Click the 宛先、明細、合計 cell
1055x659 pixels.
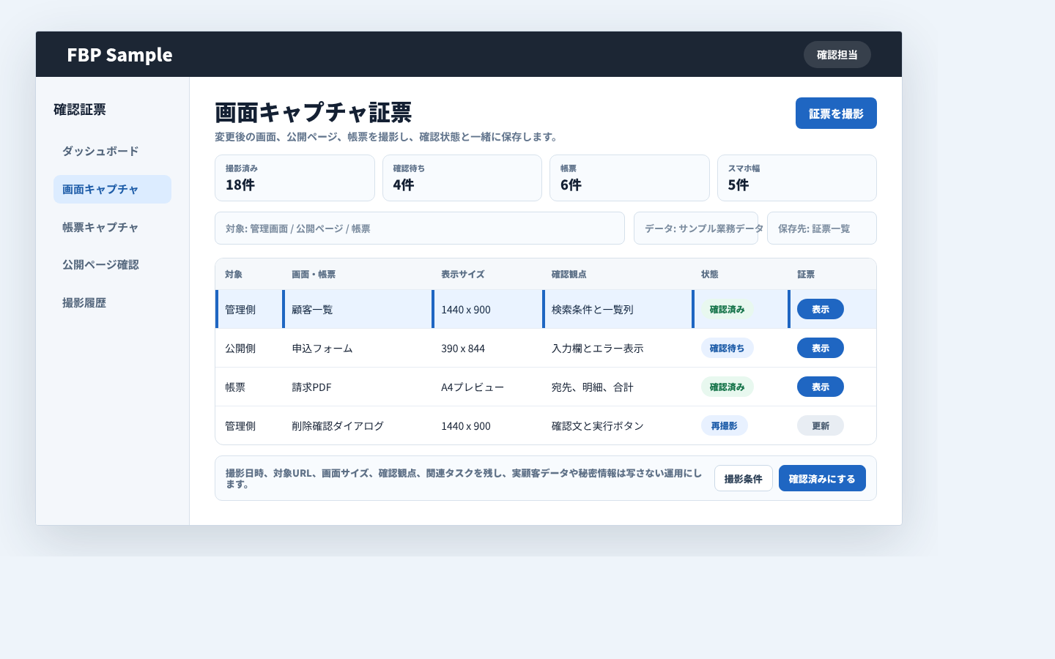(618, 387)
